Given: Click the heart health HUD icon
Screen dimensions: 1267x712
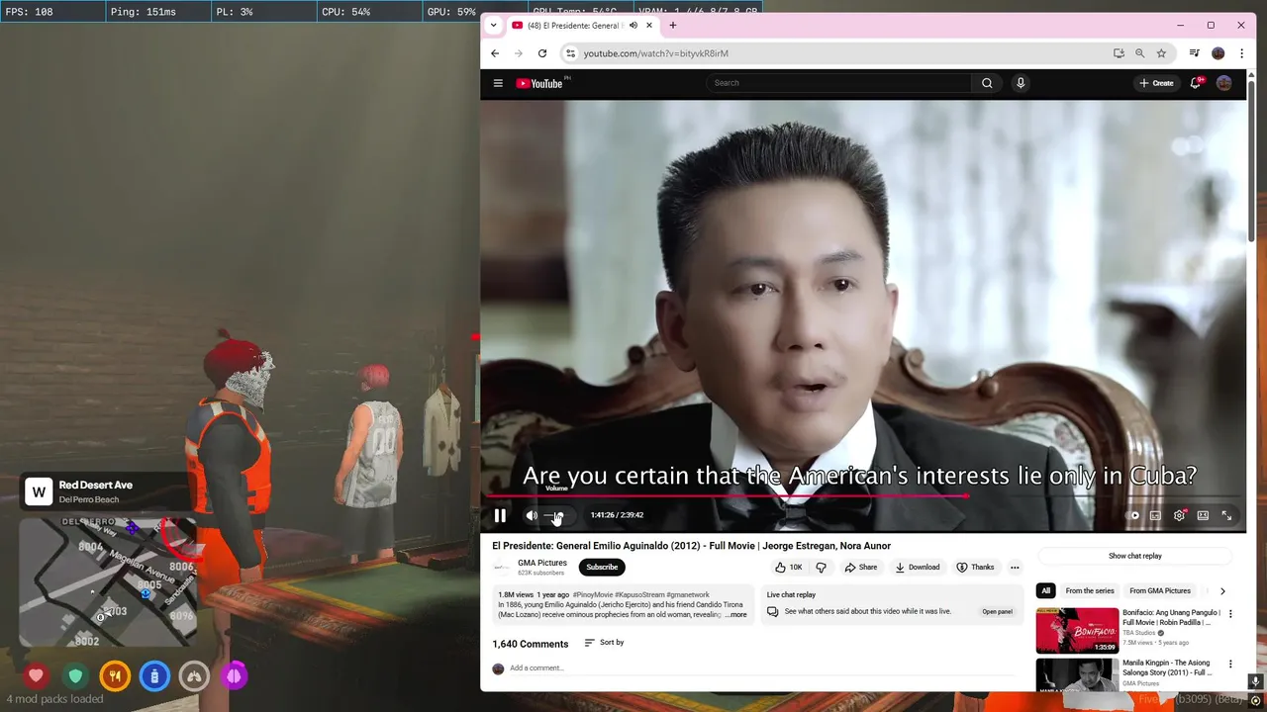Looking at the screenshot, I should point(37,676).
